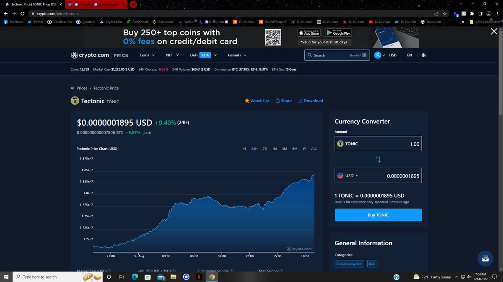
Task: Open a new browser tab
Action: 133,4
